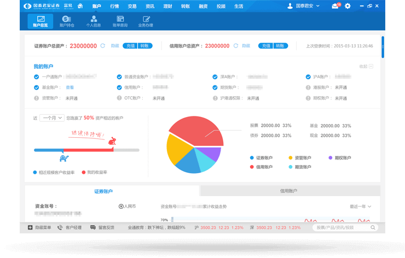Switch to the 信用账户 tab
This screenshot has height=258, width=405.
[290, 191]
